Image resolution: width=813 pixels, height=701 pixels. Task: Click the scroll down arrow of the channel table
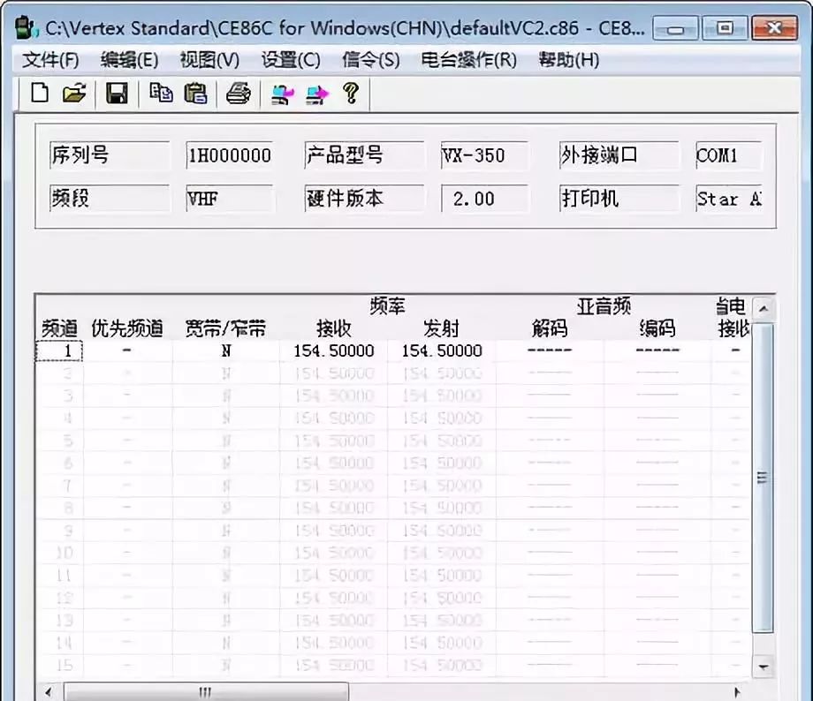pos(763,667)
